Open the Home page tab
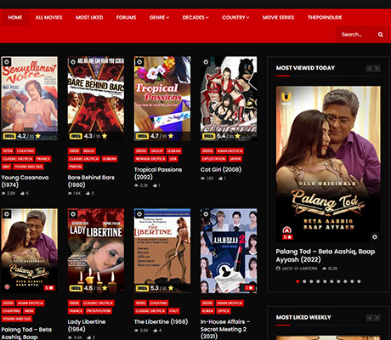This screenshot has height=340, width=391. (15, 17)
